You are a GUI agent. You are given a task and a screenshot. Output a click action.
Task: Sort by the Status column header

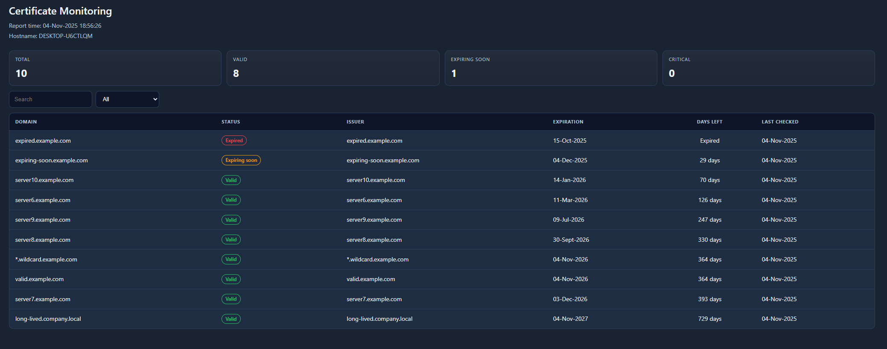tap(231, 122)
